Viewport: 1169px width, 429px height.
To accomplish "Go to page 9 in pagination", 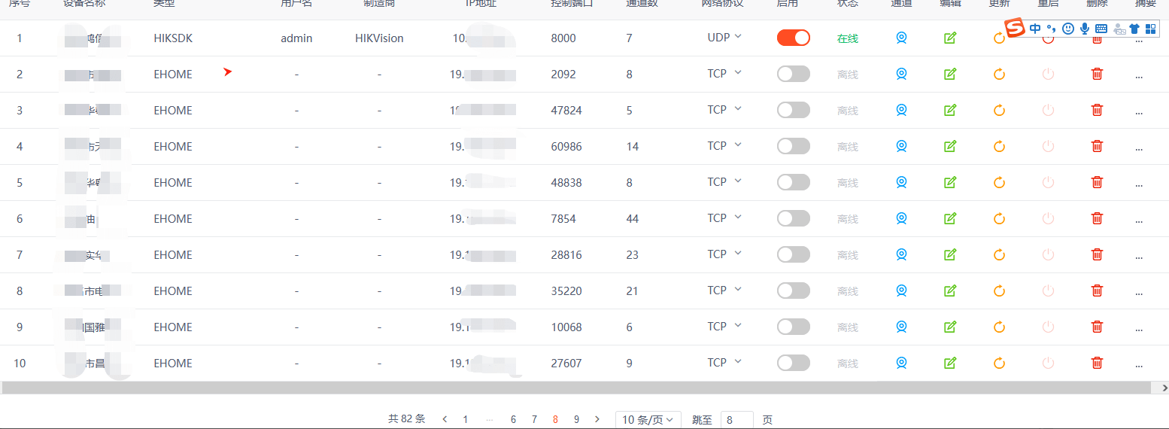I will pyautogui.click(x=576, y=419).
